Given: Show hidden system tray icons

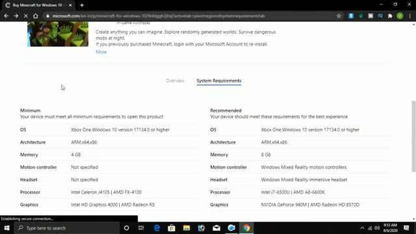Looking at the screenshot, I should 362,228.
